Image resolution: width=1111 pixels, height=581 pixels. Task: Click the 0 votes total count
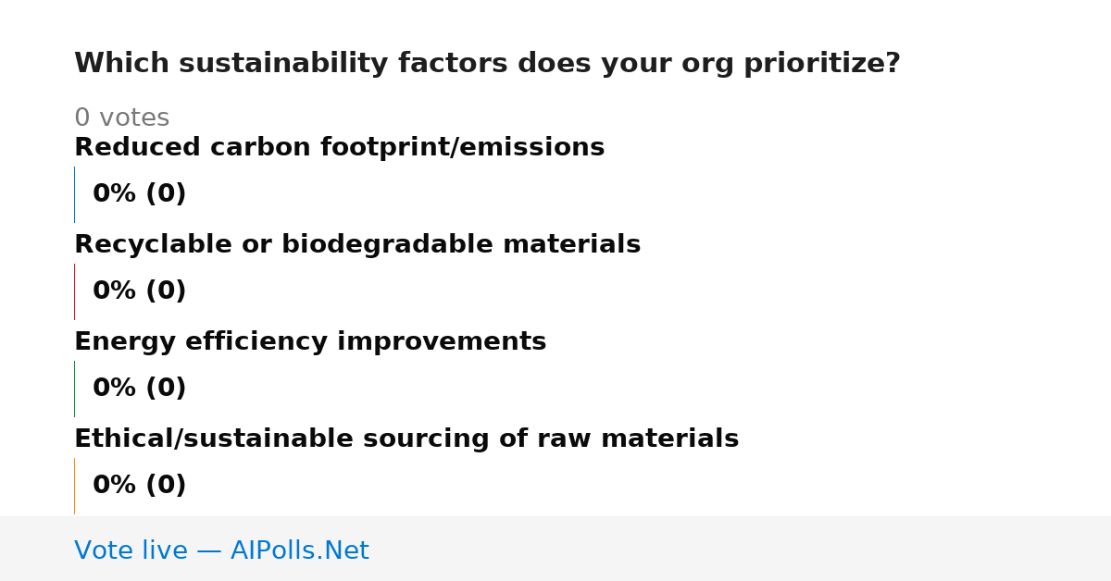[121, 118]
